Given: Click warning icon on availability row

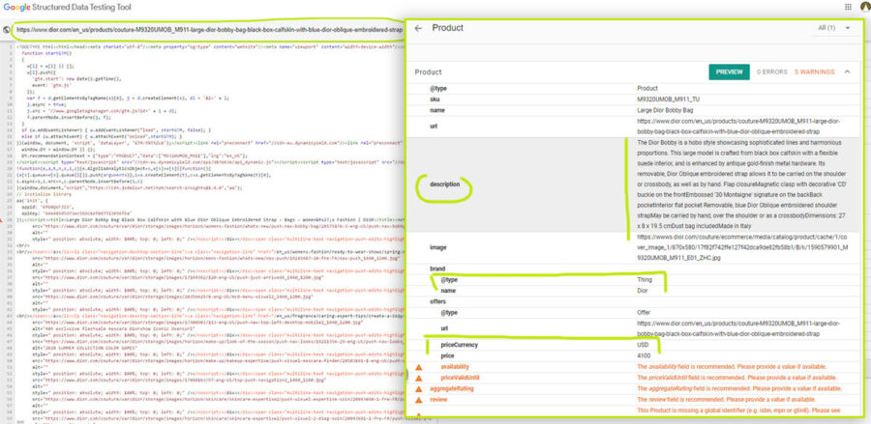Looking at the screenshot, I should pos(419,367).
